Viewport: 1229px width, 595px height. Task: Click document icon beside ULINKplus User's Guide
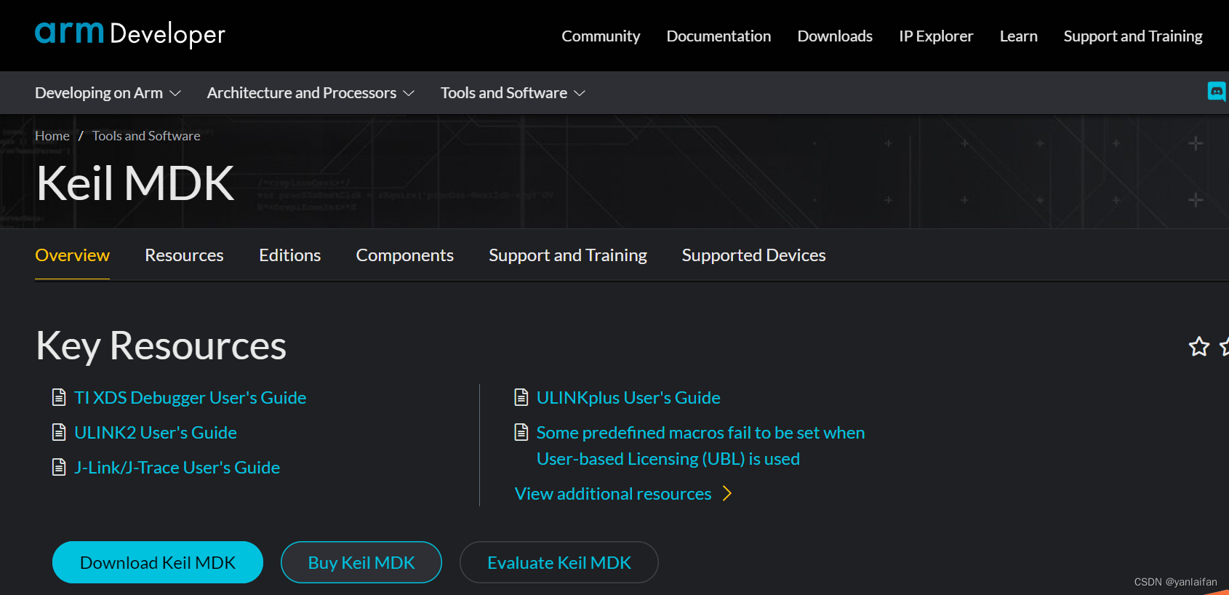(x=521, y=397)
